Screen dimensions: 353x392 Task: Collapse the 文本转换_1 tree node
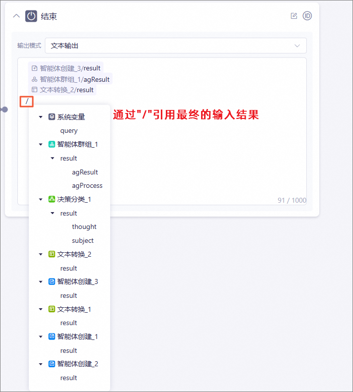41,309
